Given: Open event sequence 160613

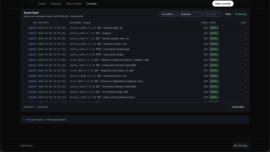Looking at the screenshot, I should 32,54.
